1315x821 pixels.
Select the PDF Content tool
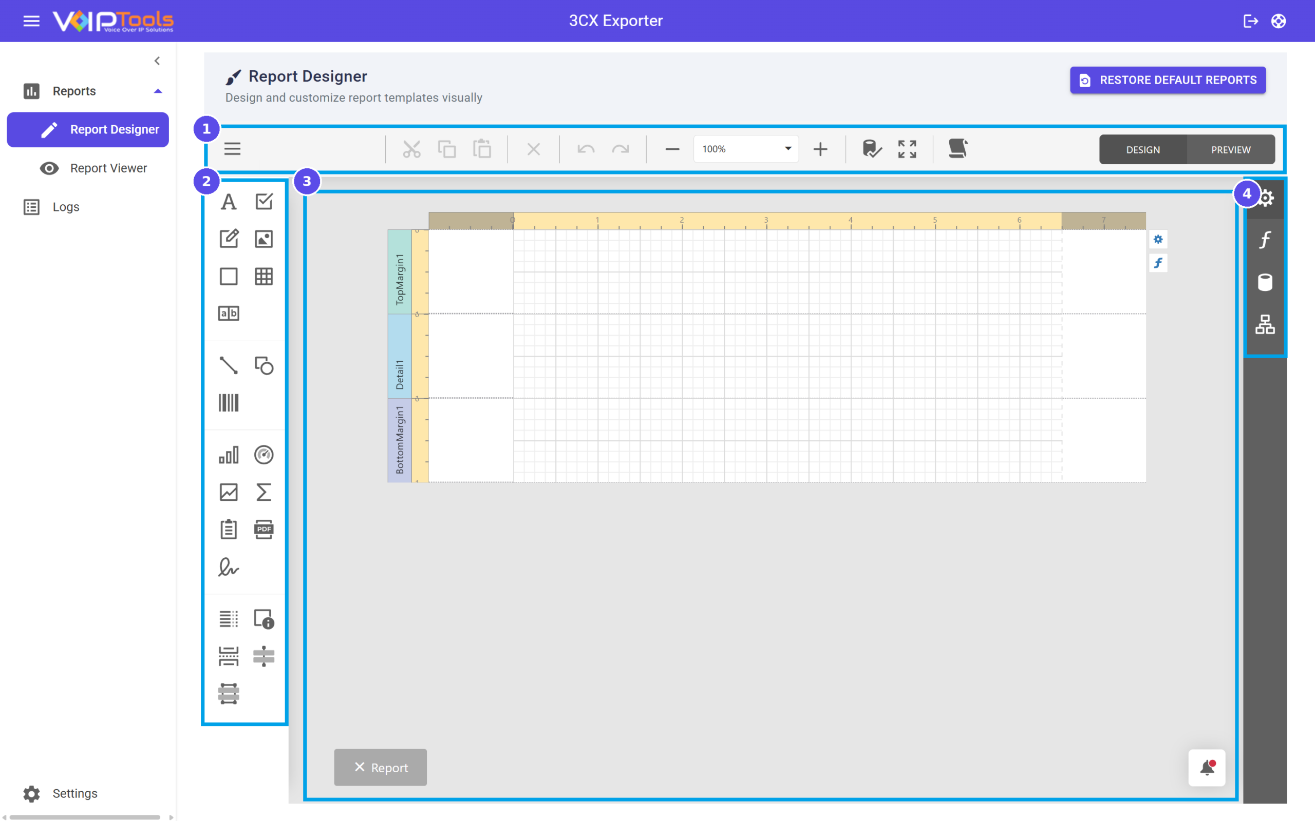click(264, 529)
